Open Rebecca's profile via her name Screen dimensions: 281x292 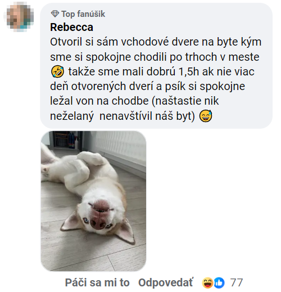point(71,27)
